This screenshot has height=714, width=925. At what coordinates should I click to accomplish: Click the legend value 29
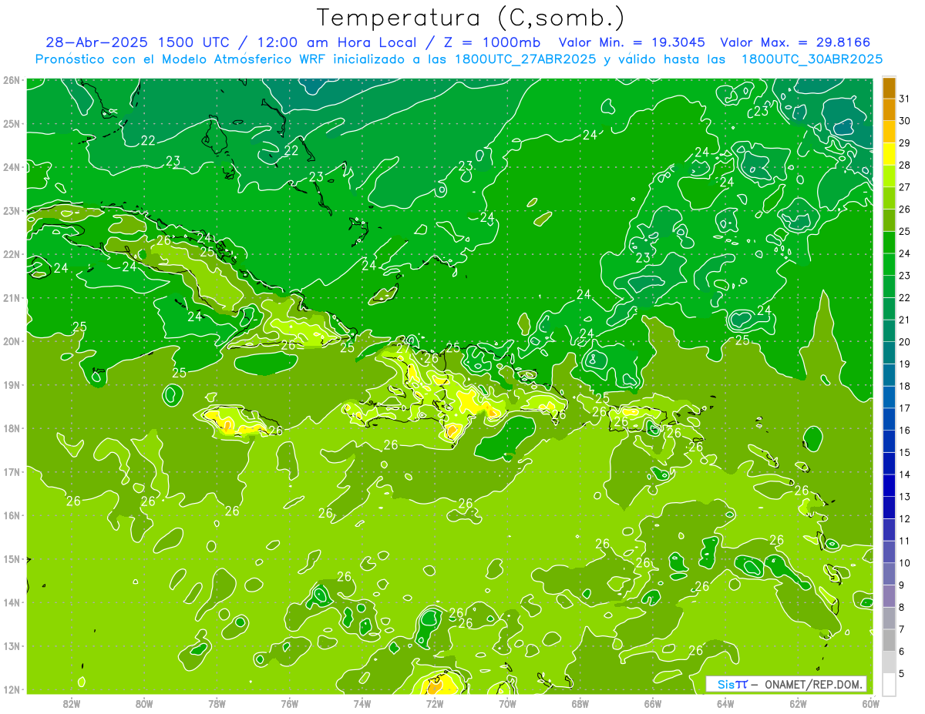click(x=905, y=142)
